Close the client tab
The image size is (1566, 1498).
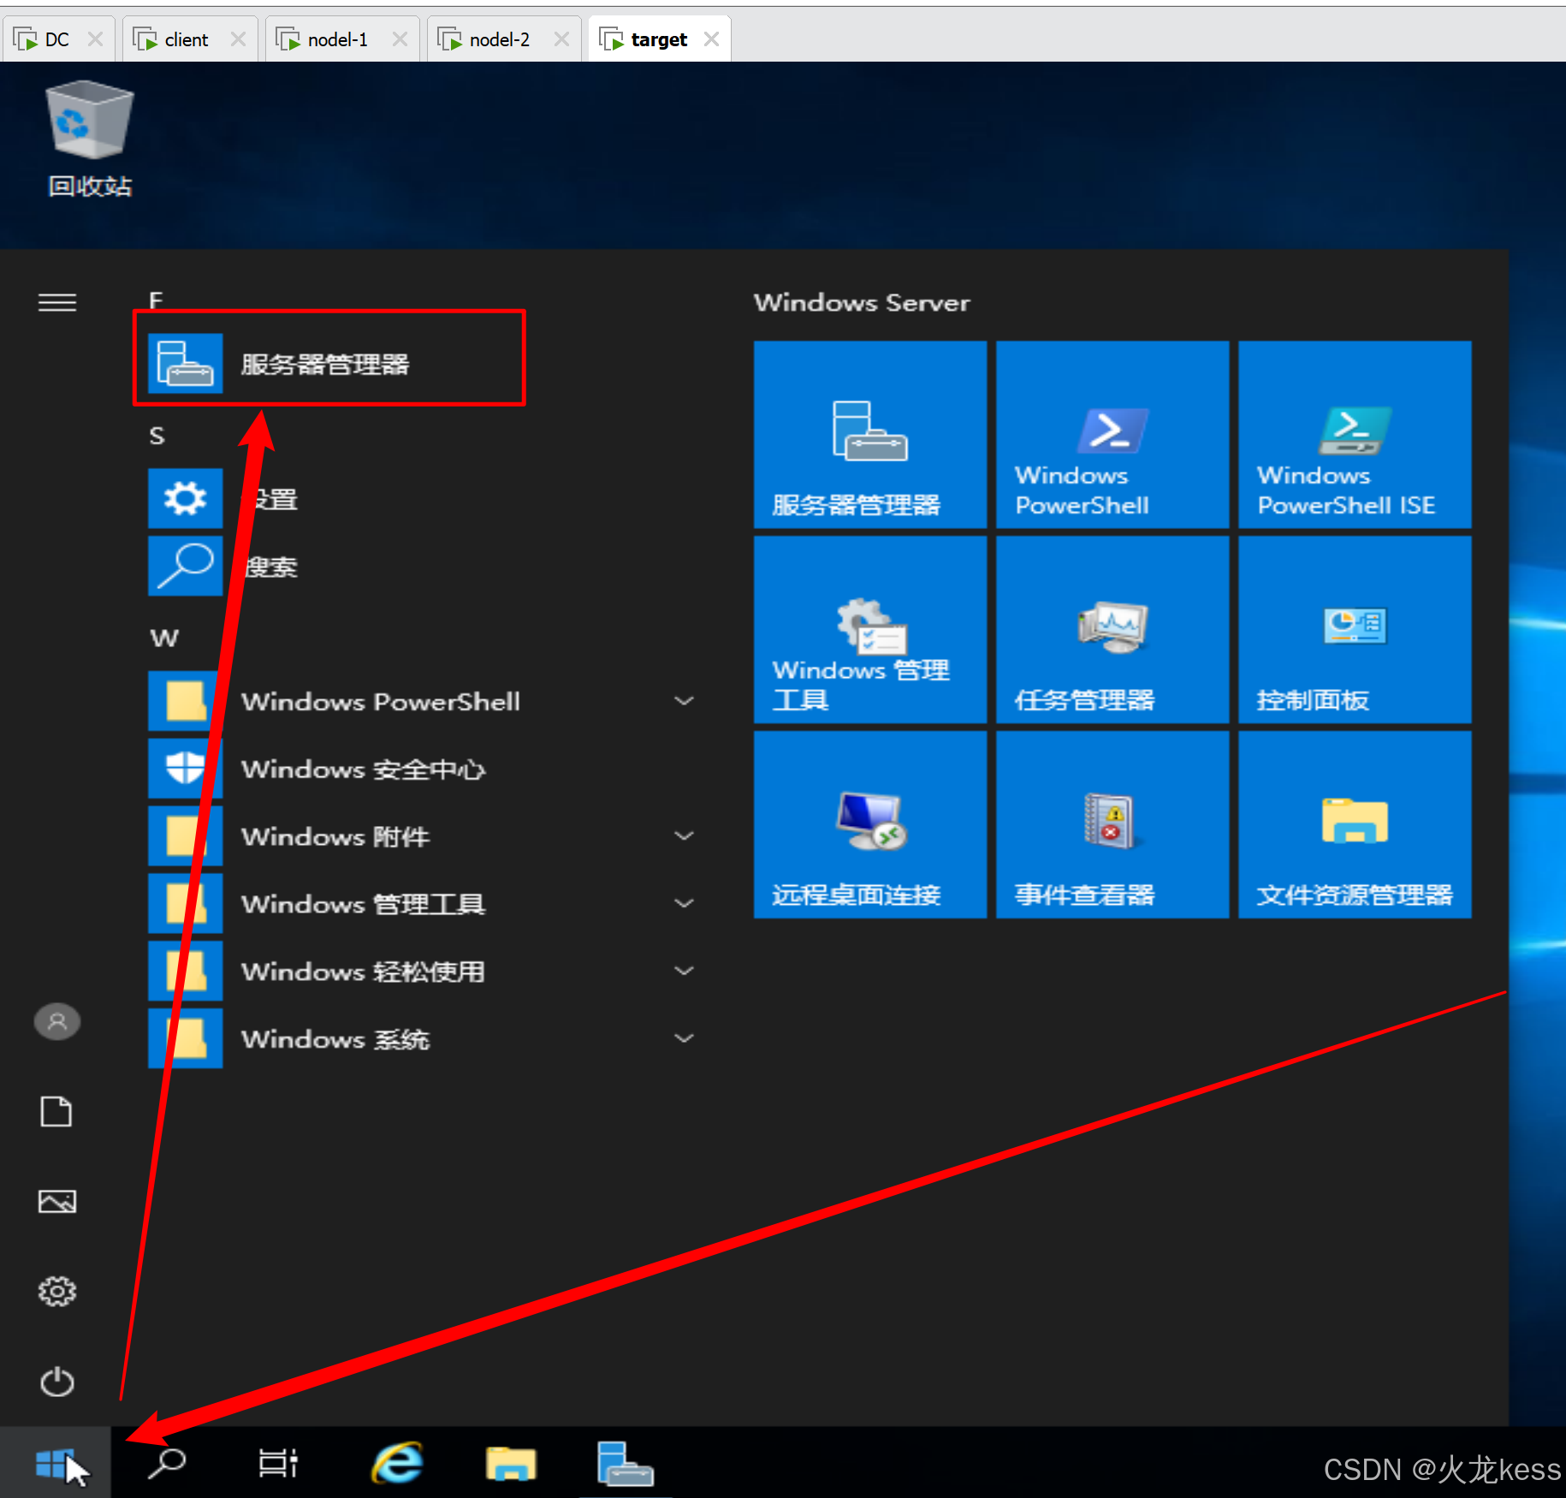click(238, 39)
